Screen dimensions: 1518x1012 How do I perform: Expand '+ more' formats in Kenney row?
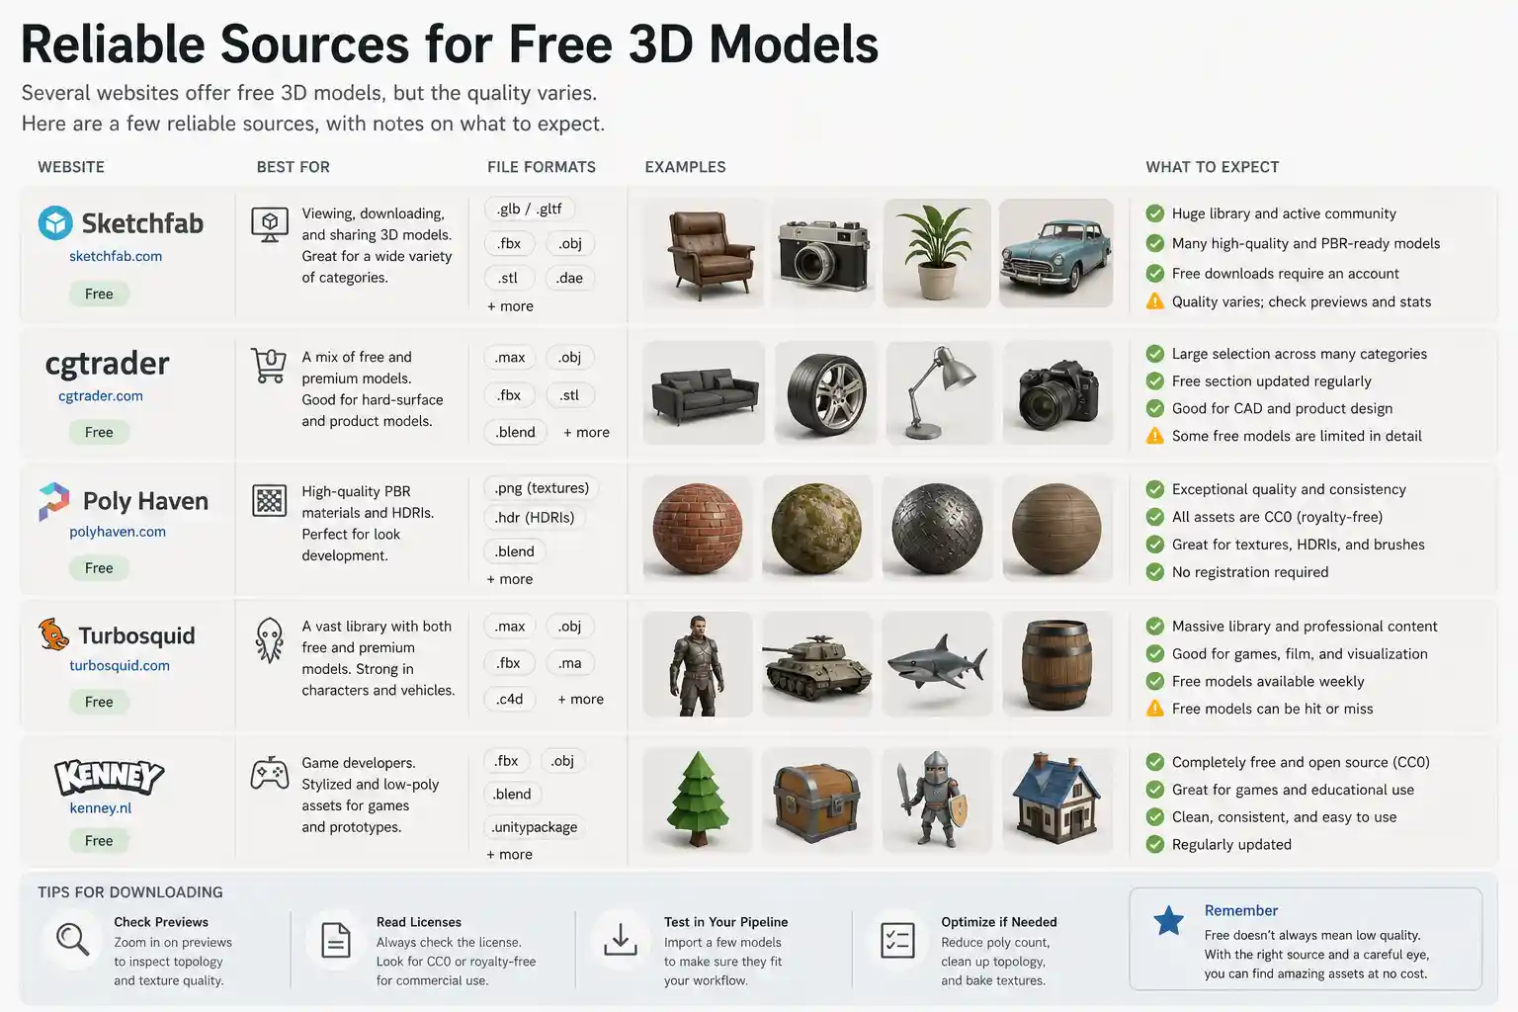click(x=510, y=854)
